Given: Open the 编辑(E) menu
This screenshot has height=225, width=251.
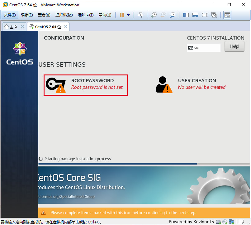Looking at the screenshot, I should (27, 15).
